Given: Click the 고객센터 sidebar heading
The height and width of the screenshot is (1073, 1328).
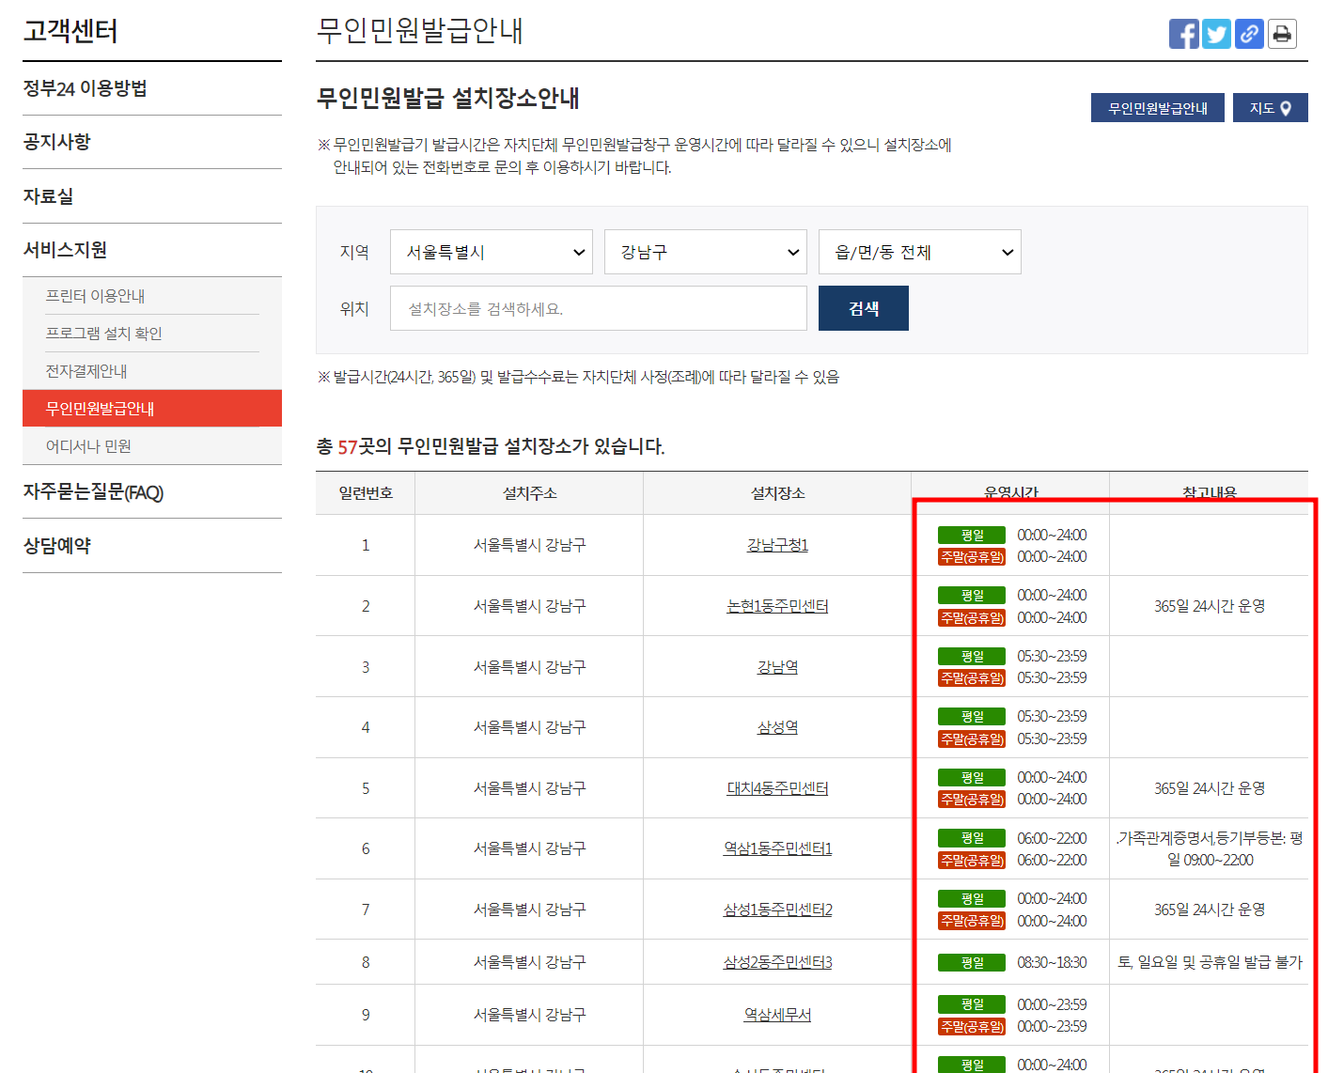Looking at the screenshot, I should 70,31.
